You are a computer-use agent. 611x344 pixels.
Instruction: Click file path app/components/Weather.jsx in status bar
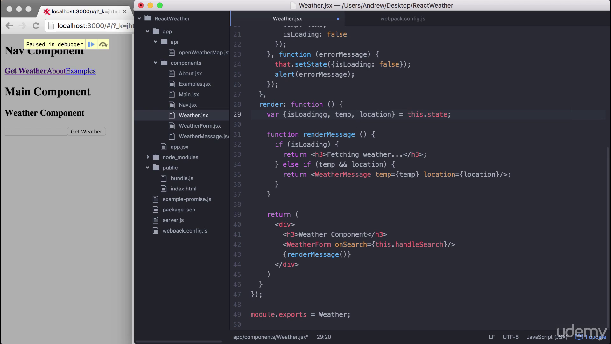(x=271, y=337)
